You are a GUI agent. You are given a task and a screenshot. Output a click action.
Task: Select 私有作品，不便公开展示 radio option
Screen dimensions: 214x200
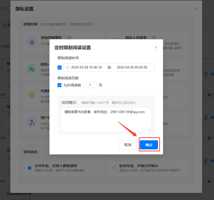pos(114,168)
